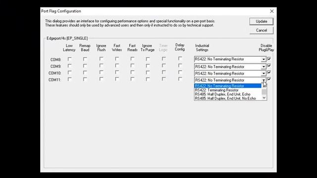This screenshot has width=317, height=178.
Task: Uncheck Disable Plug&Play for COM11
Action: (x=269, y=79)
